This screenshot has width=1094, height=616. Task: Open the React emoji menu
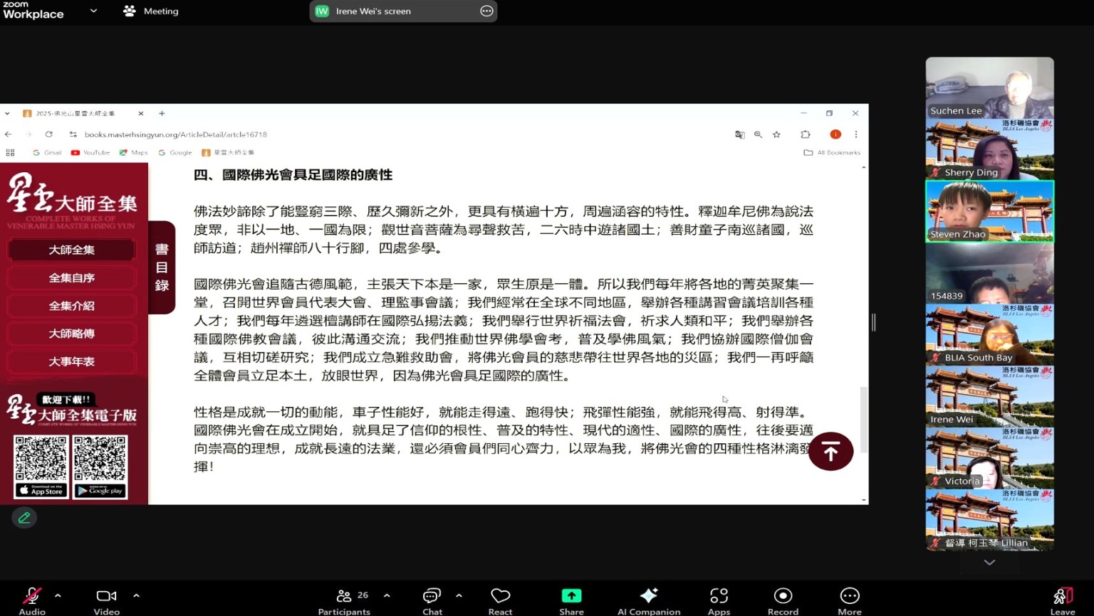[x=500, y=601]
